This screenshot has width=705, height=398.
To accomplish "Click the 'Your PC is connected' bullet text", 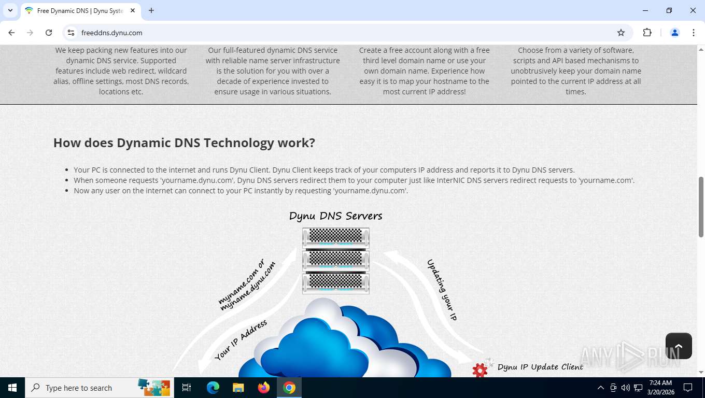I will point(324,170).
